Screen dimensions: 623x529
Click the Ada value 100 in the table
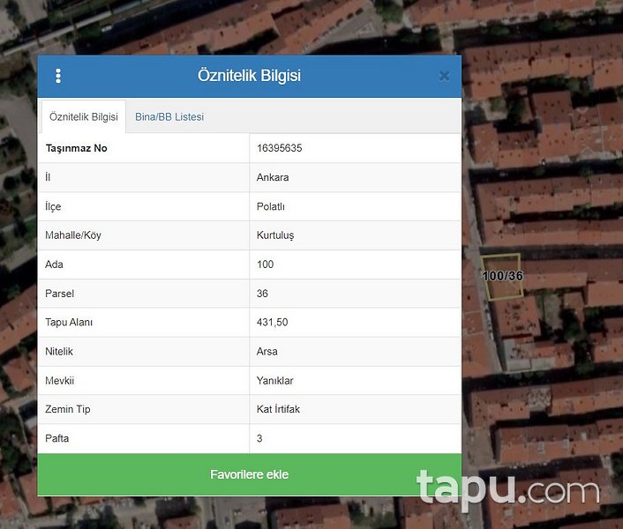[265, 264]
